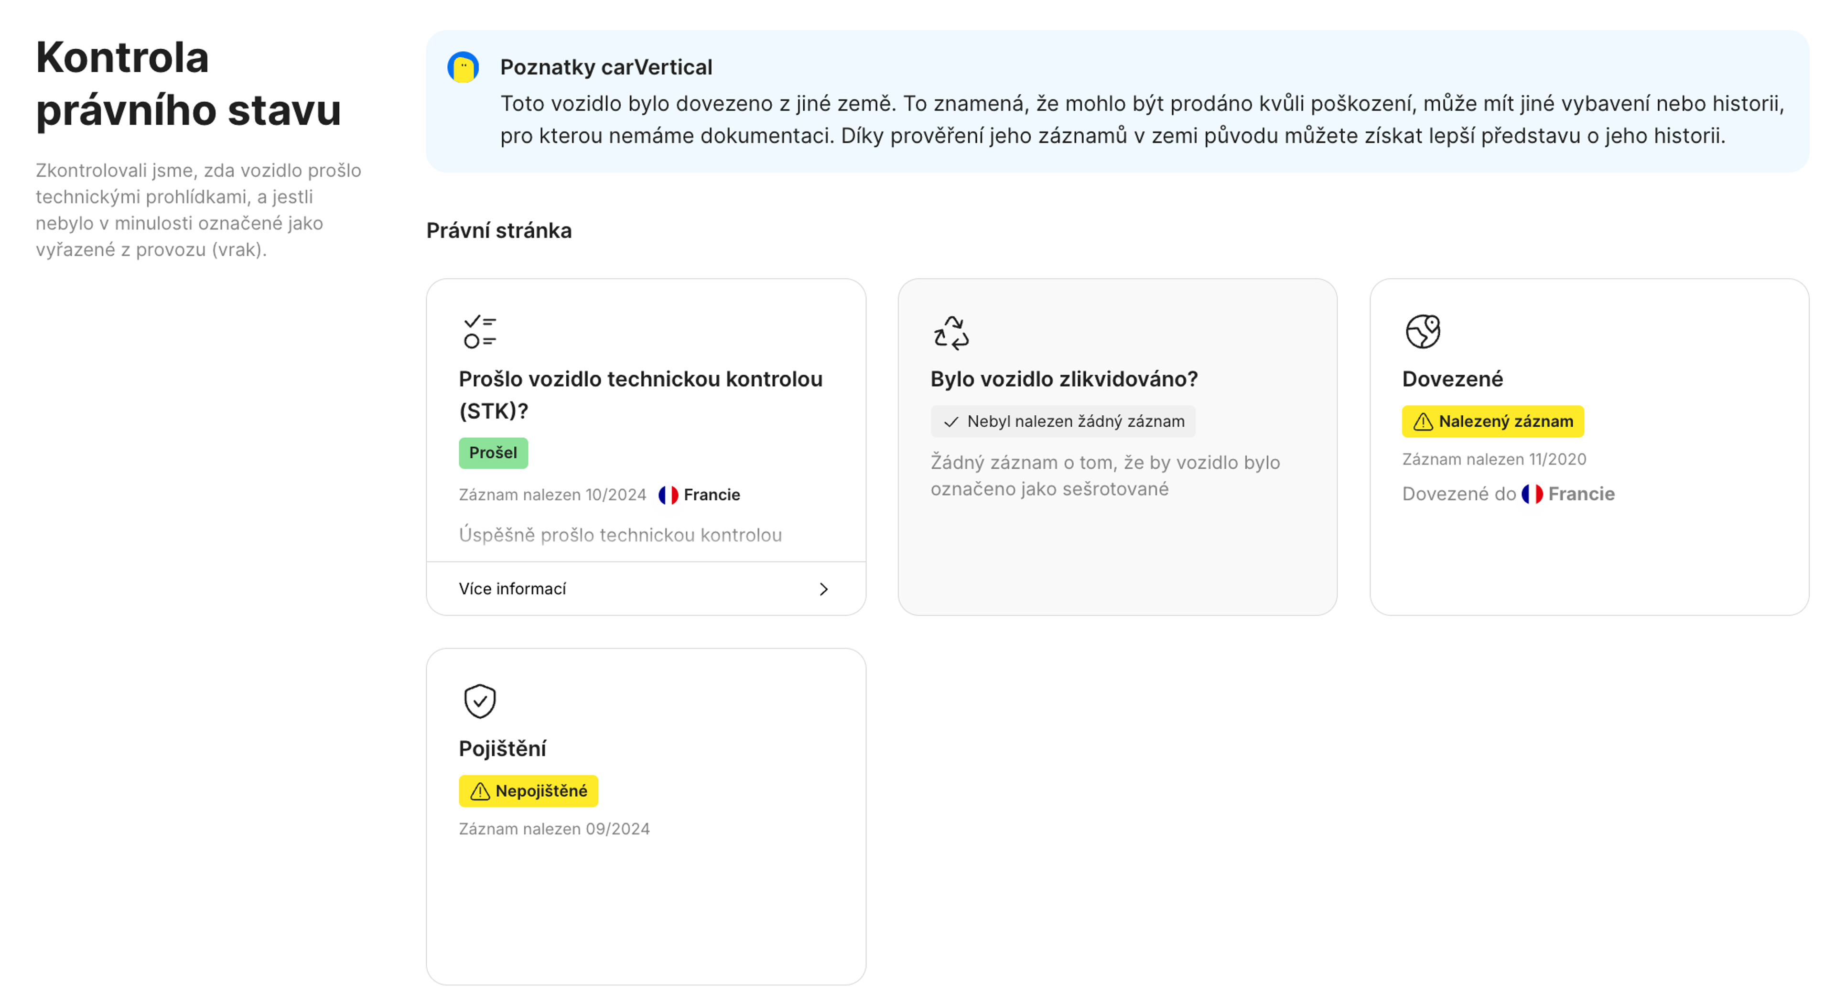Toggle the Nepojištěné insurance status badge
Image resolution: width=1835 pixels, height=1005 pixels.
(528, 790)
